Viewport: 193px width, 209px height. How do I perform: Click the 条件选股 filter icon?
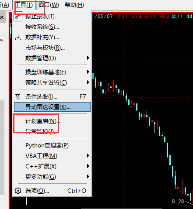pos(18,97)
